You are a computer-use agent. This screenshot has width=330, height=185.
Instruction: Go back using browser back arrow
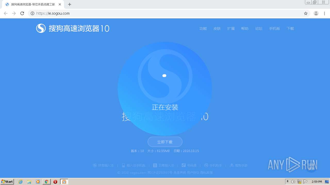pos(6,13)
